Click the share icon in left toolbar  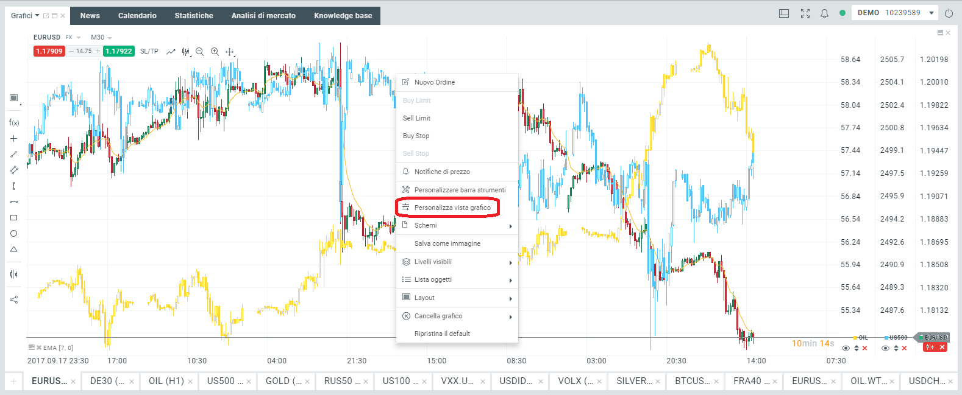[x=13, y=299]
